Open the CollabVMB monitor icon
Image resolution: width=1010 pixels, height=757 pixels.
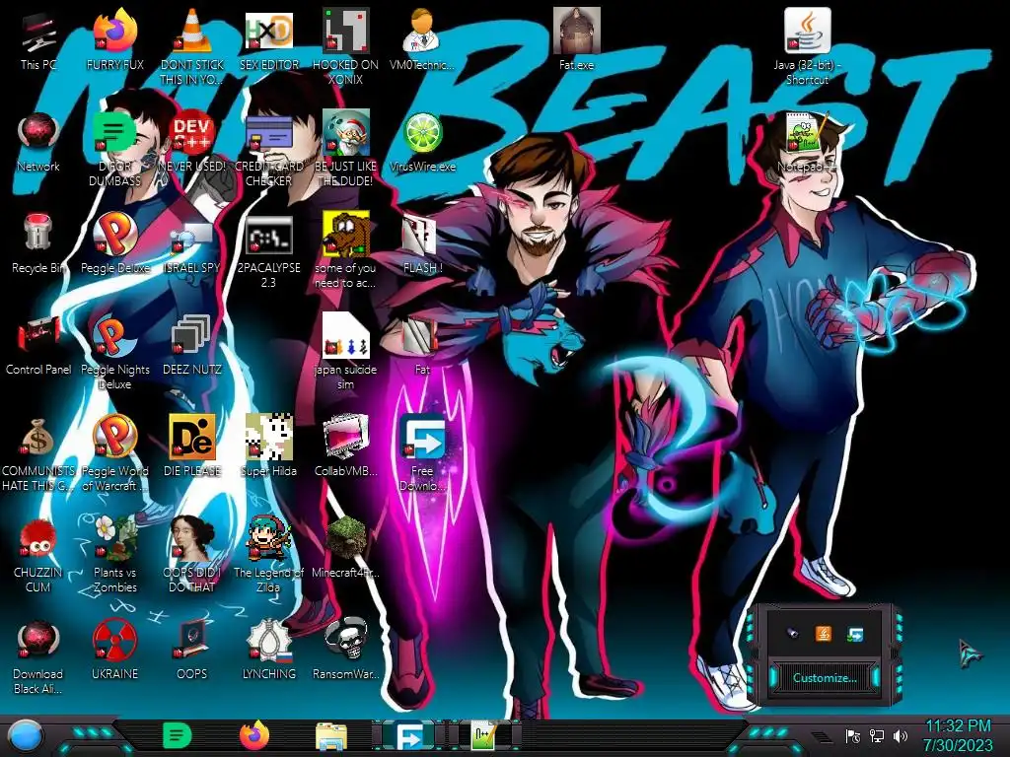(x=345, y=447)
